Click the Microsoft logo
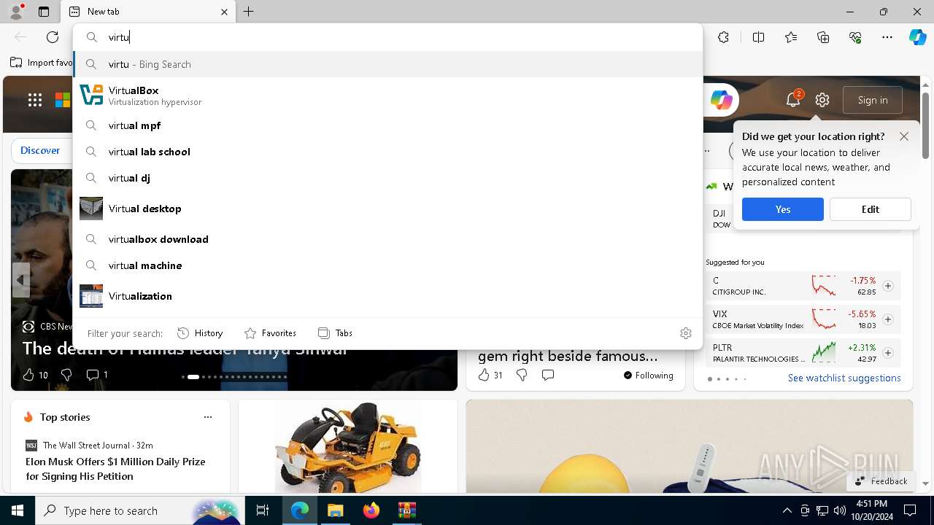The width and height of the screenshot is (934, 525). tap(63, 101)
